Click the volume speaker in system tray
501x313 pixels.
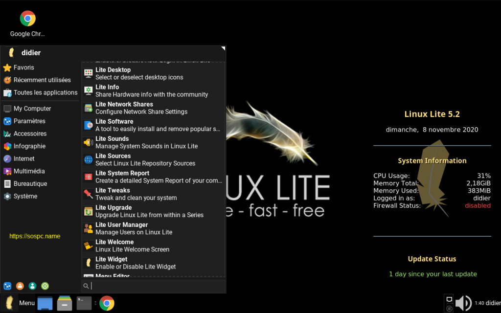pos(463,303)
